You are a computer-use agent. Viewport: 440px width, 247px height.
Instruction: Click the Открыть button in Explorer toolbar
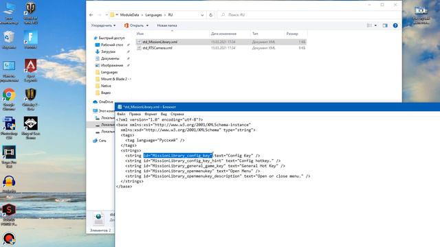[x=134, y=25]
